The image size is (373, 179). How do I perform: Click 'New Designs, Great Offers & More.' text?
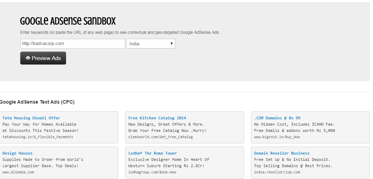166,124
